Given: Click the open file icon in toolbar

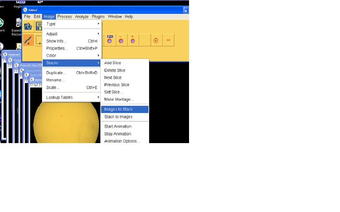Looking at the screenshot, I should pyautogui.click(x=28, y=26).
